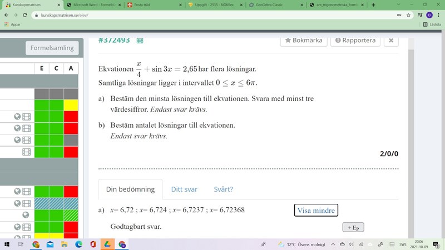Collapse the answer with Visa mindre
Image resolution: width=445 pixels, height=250 pixels.
tap(316, 210)
